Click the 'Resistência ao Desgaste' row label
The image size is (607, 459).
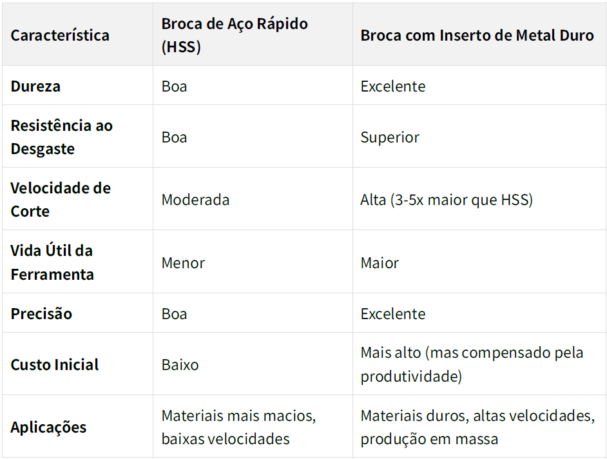[61, 137]
